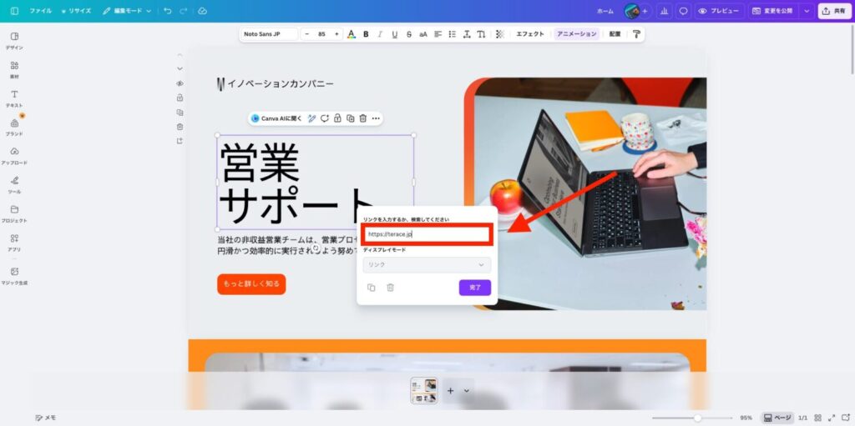Click the 完了 button in link popup

coord(474,288)
